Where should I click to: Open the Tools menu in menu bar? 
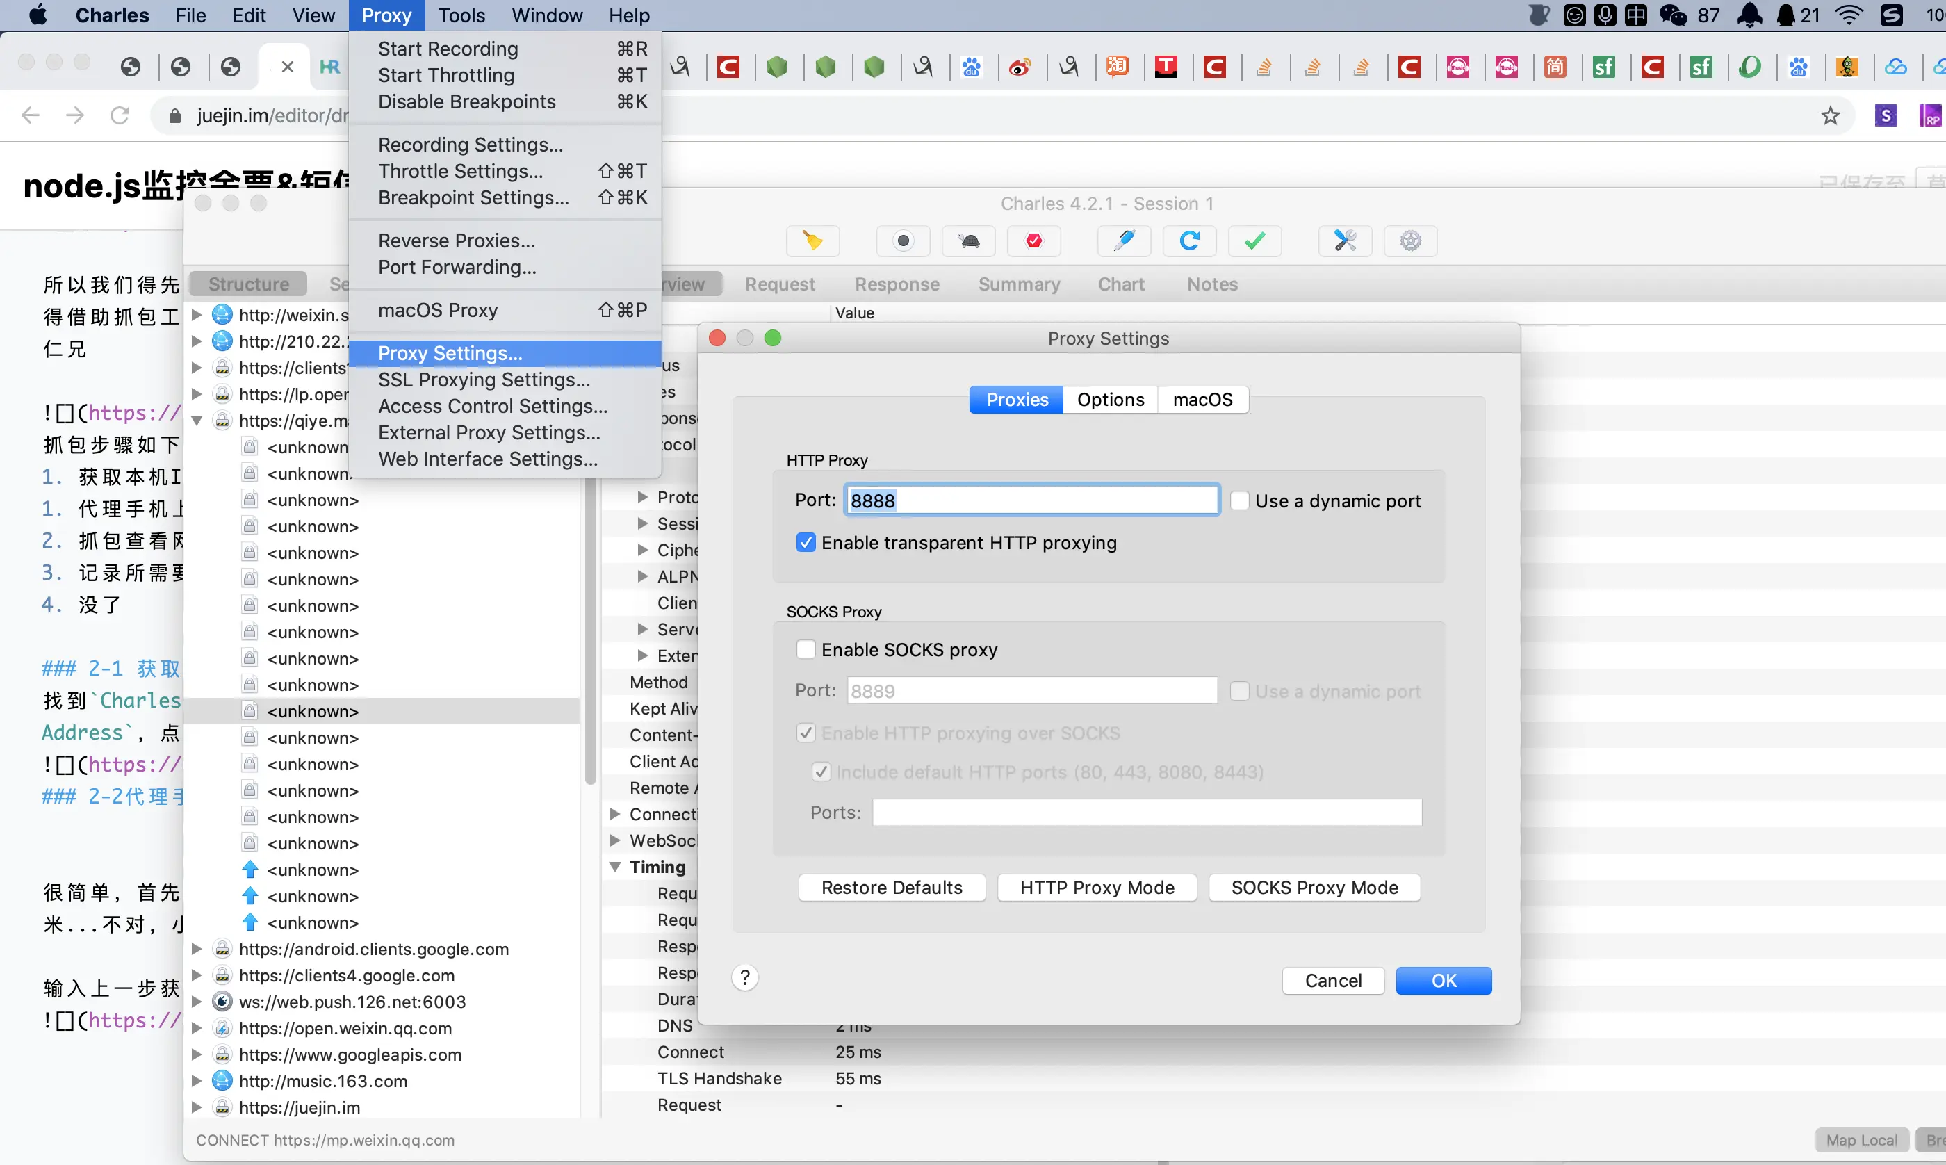point(461,16)
